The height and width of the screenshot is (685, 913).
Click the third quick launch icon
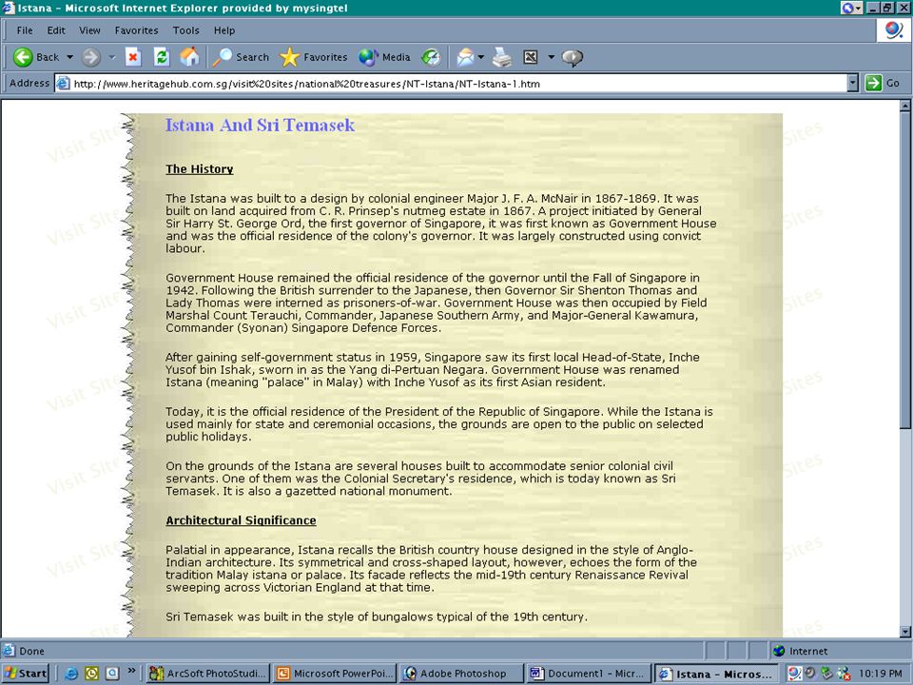click(x=112, y=674)
